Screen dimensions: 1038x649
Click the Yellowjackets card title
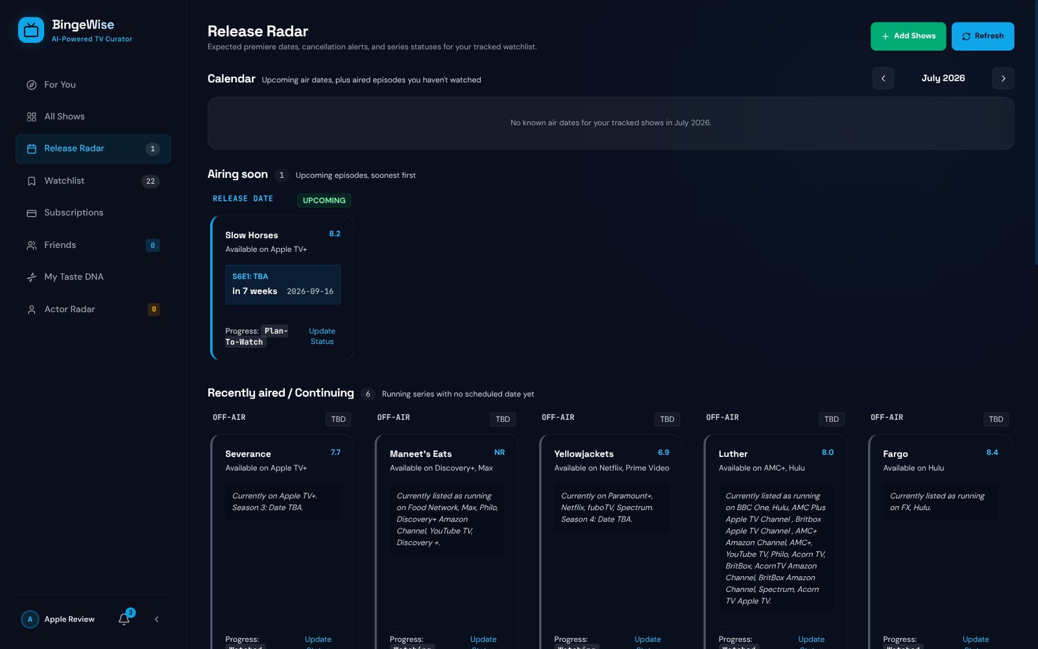pos(584,454)
